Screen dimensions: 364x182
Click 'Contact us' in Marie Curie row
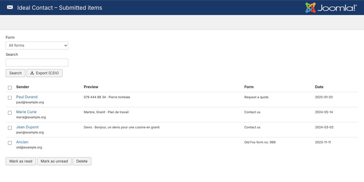pos(252,112)
